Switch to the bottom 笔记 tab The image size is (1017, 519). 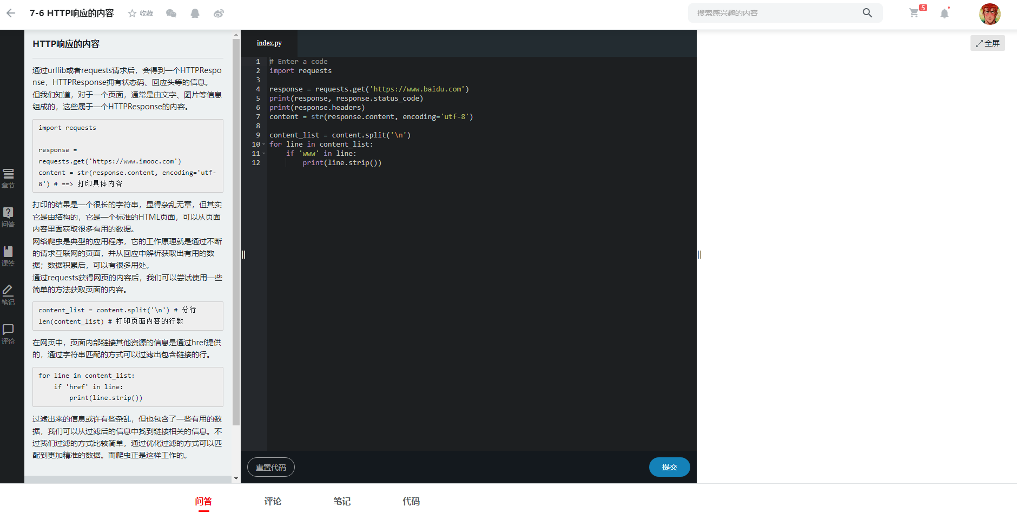tap(342, 501)
